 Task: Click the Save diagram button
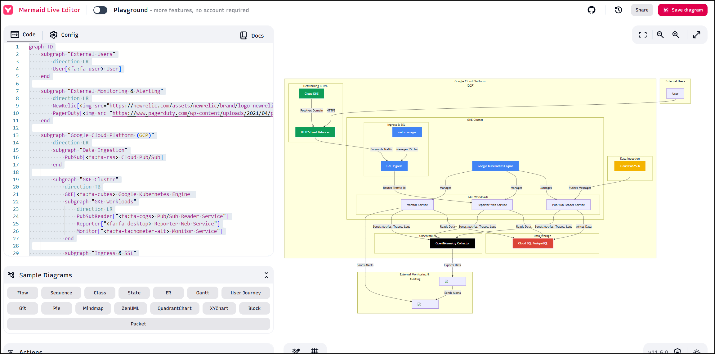pos(682,10)
